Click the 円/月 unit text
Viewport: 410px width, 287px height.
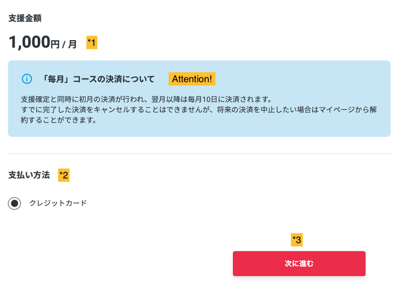[x=64, y=44]
